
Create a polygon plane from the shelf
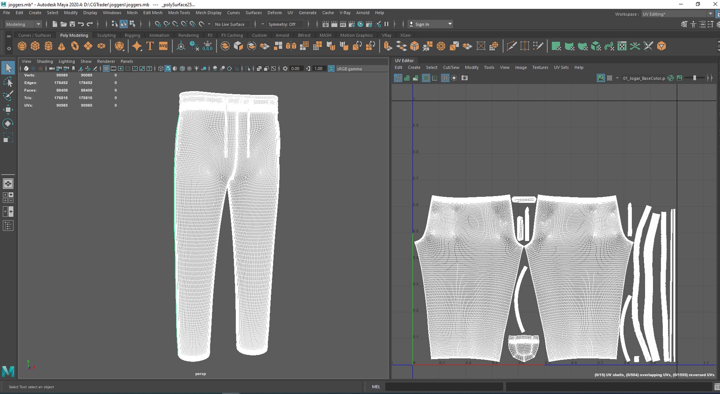click(88, 46)
